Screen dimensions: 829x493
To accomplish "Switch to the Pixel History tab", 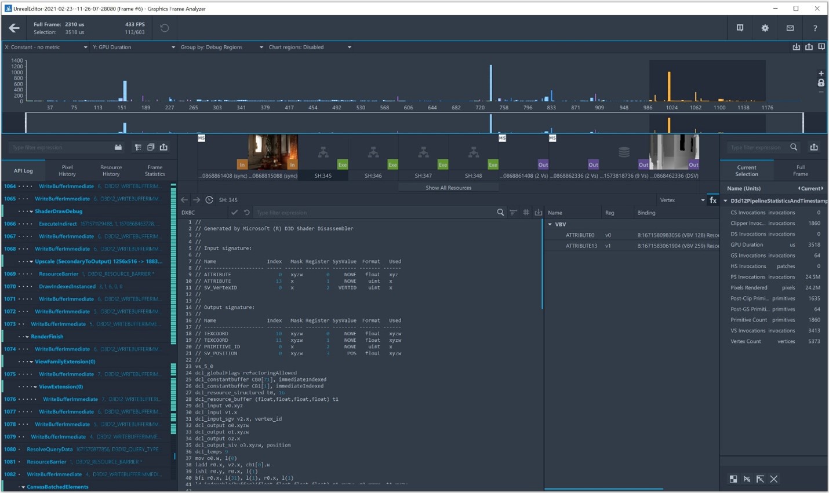I will (x=67, y=170).
